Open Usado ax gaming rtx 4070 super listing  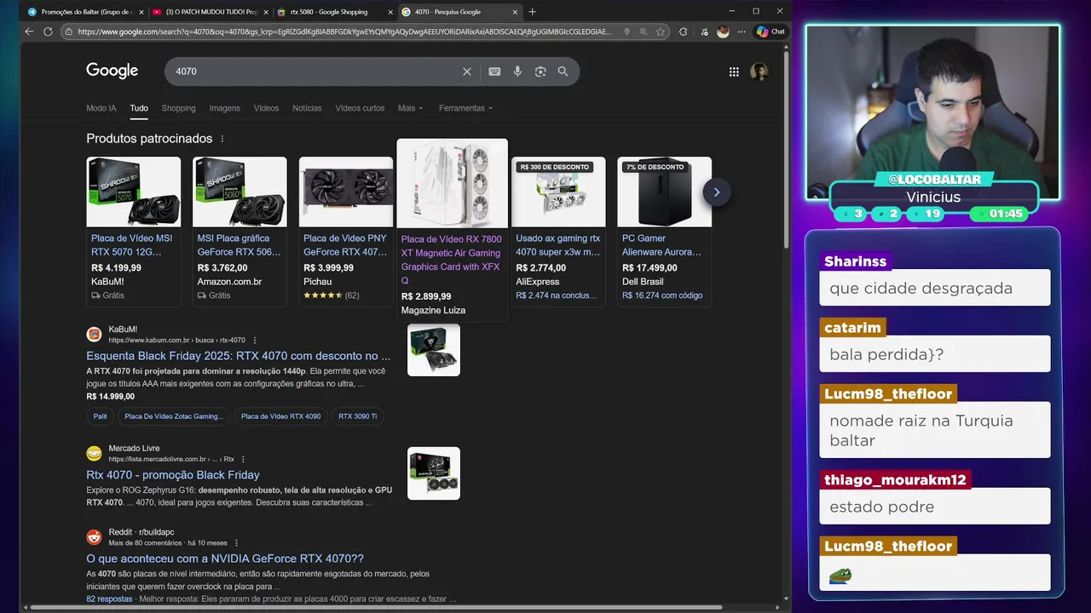[x=558, y=245]
